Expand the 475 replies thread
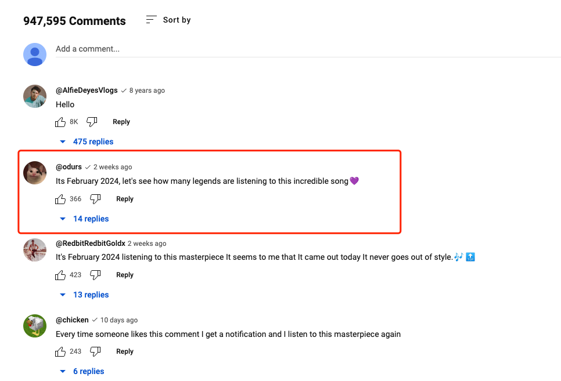 (87, 141)
